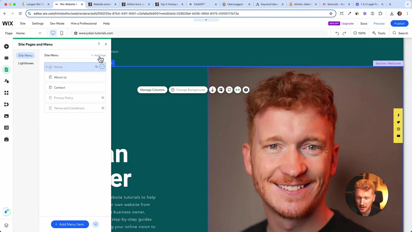The image size is (412, 232).
Task: Open the Add Apps grid icon
Action: 6,93
